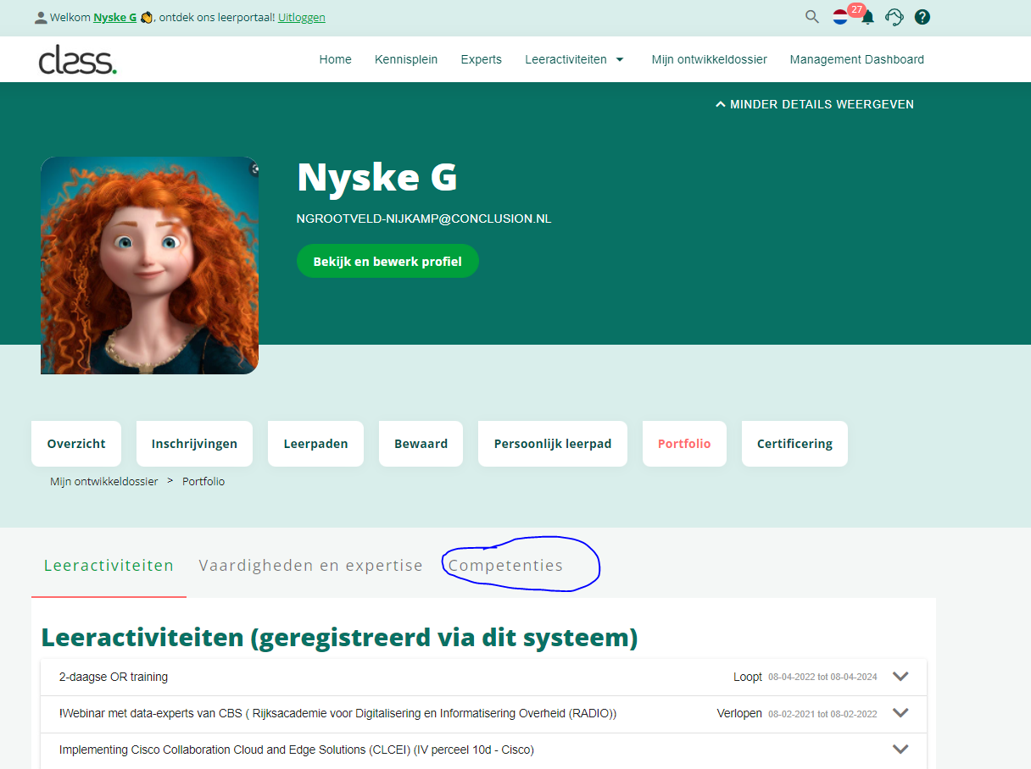The height and width of the screenshot is (769, 1031).
Task: Open the Vaardigheden en expertise tab
Action: point(310,566)
